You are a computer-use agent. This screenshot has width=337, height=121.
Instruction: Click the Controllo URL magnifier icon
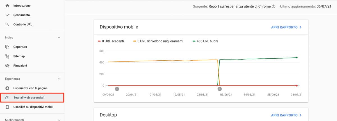pyautogui.click(x=8, y=24)
